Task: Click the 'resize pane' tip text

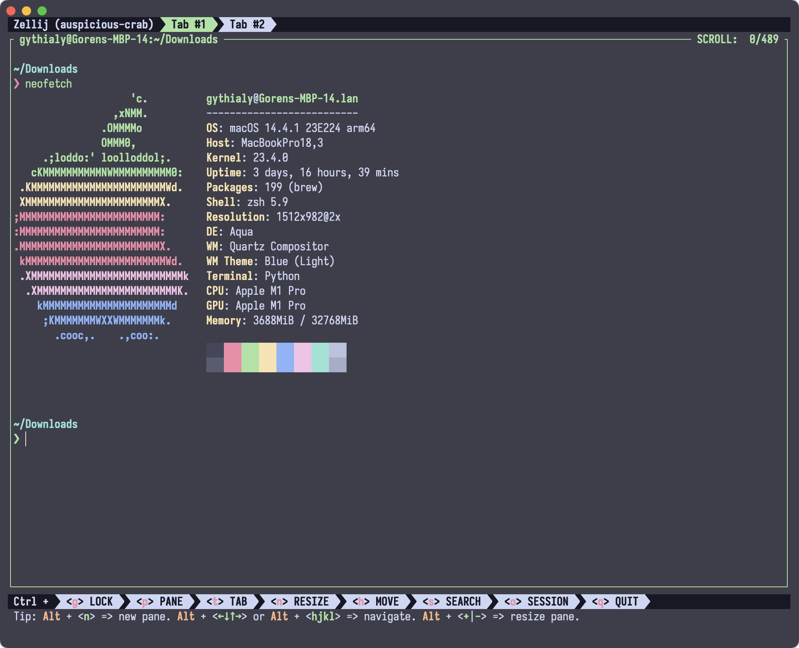Action: (x=545, y=616)
